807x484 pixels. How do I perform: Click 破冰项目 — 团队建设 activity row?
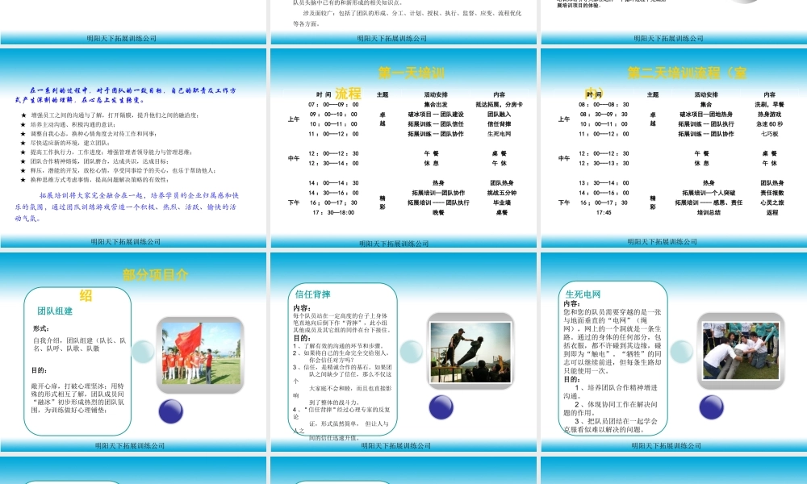point(436,115)
